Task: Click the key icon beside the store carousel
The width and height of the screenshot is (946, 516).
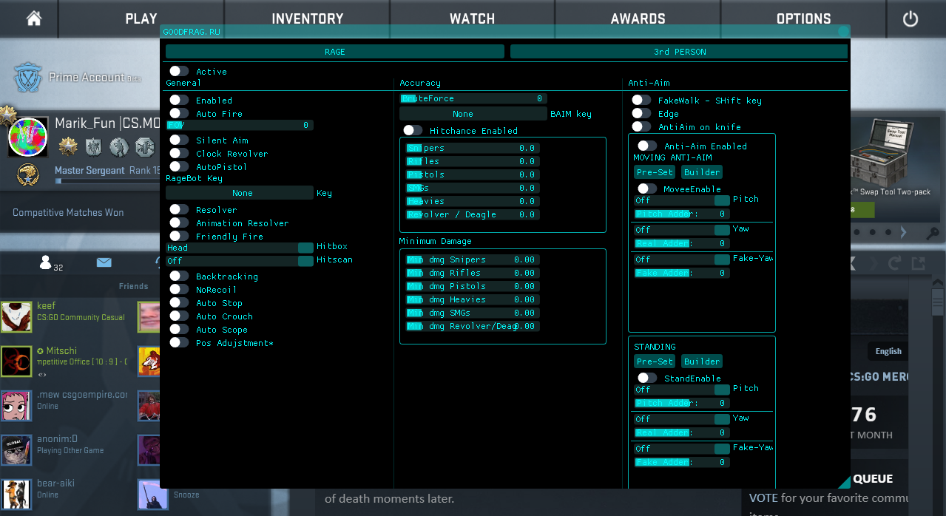Action: (933, 233)
